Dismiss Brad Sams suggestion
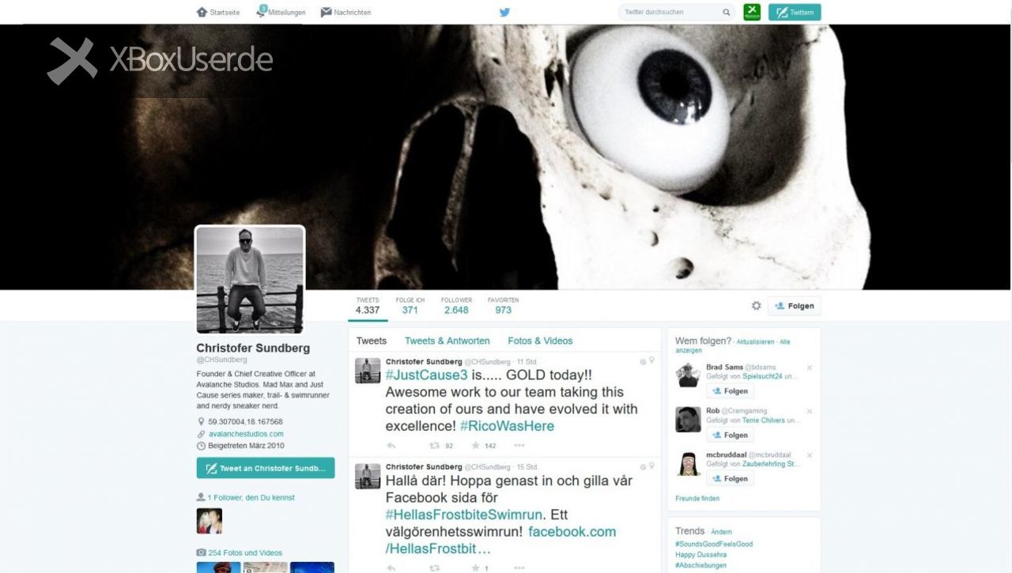This screenshot has height=573, width=1012. tap(810, 368)
